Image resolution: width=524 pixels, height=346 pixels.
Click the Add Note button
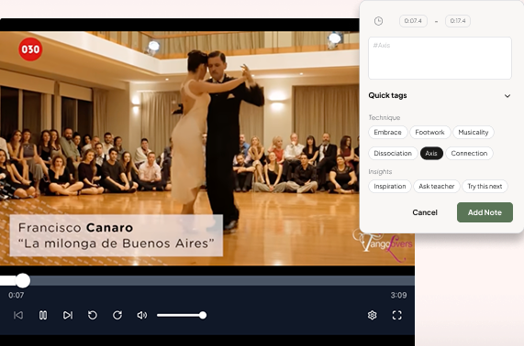coord(485,212)
